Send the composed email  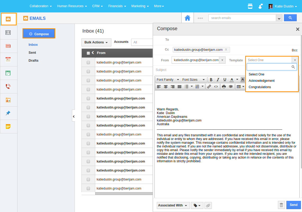[x=294, y=205]
